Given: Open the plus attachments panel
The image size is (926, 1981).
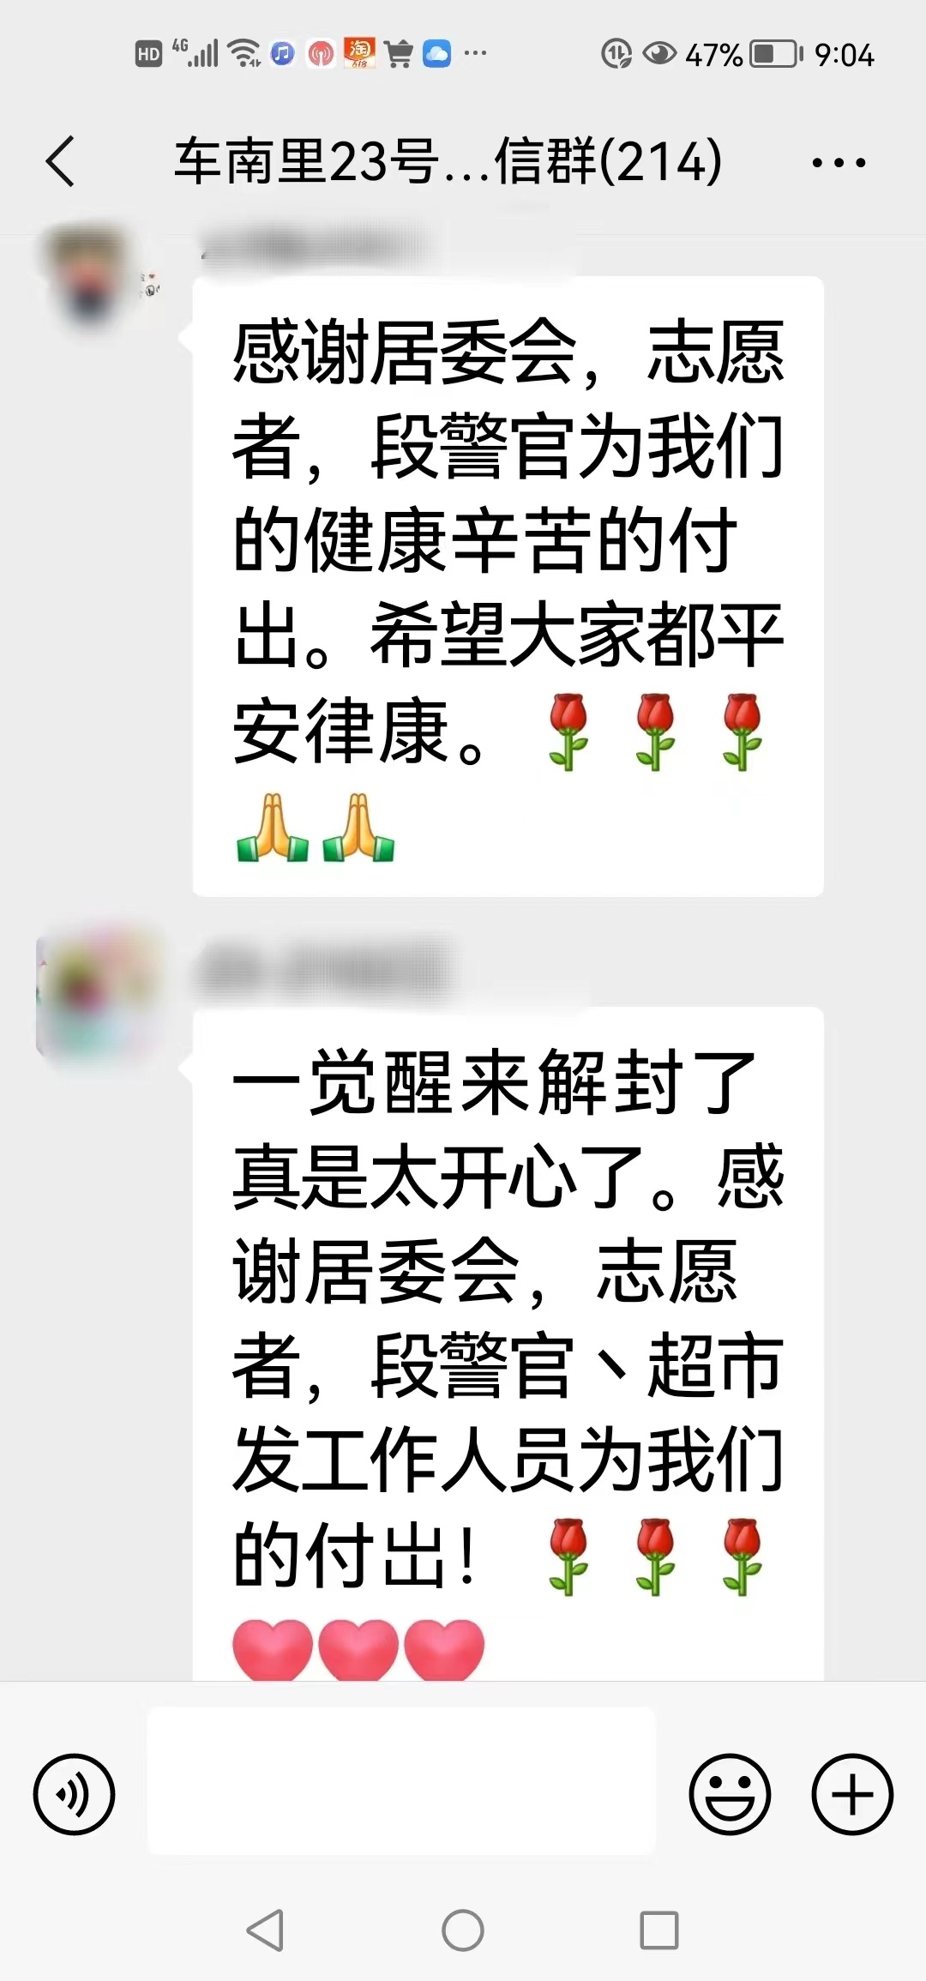Looking at the screenshot, I should pos(852,1794).
